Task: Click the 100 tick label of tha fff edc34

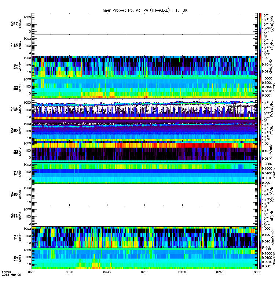Action: (x=28, y=25)
